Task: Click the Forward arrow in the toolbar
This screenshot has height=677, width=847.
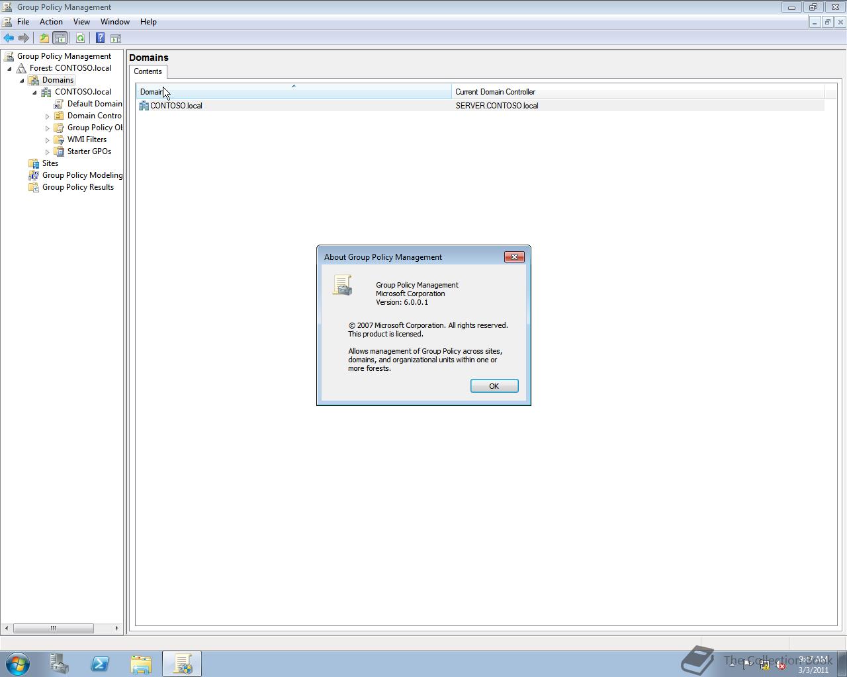Action: (24, 38)
